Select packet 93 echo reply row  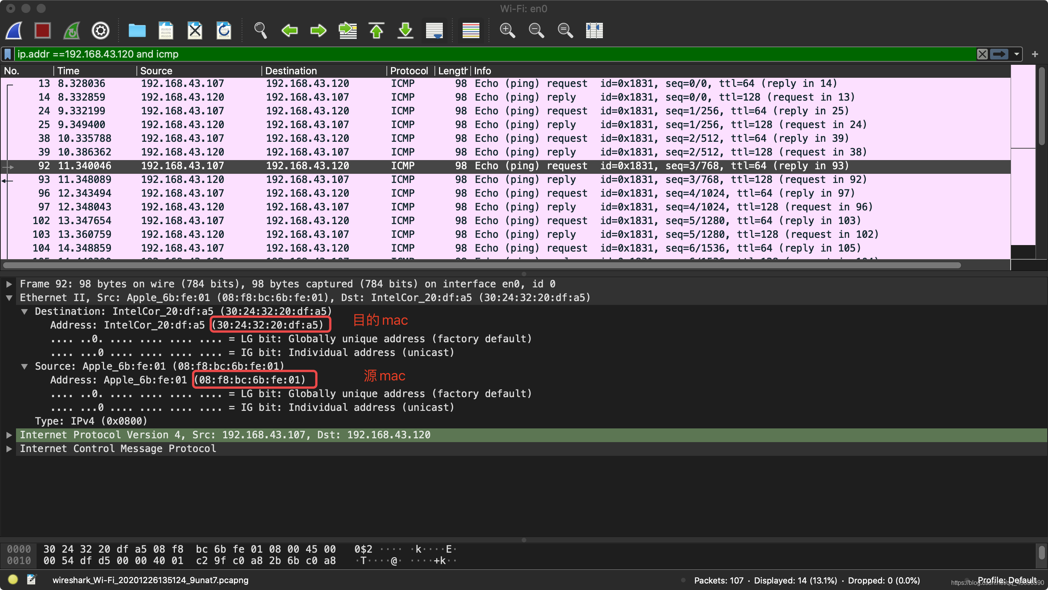[x=506, y=180]
